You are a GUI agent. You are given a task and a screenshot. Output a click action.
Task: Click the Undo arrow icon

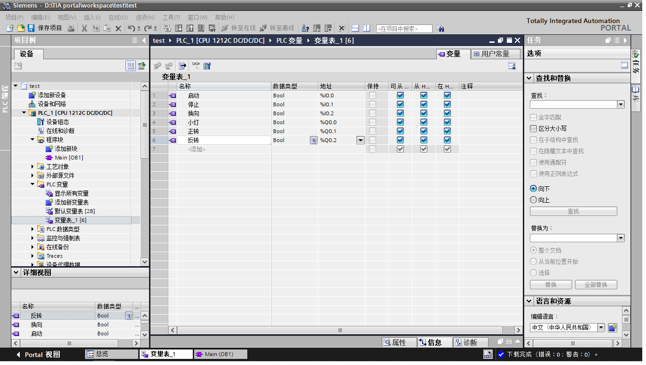pos(131,28)
